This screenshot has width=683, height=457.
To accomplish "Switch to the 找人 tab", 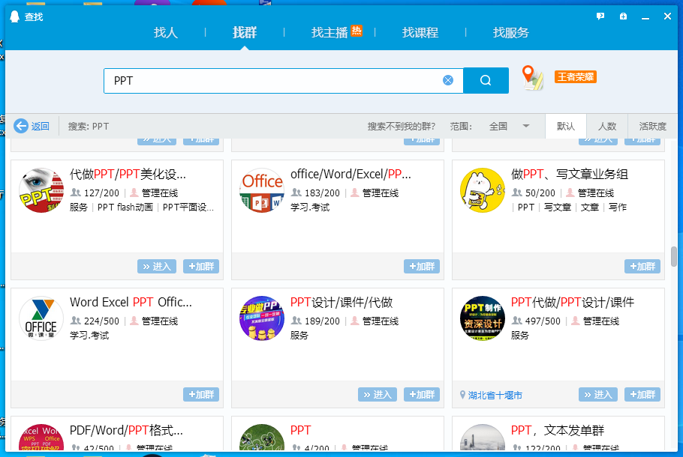I will point(166,33).
